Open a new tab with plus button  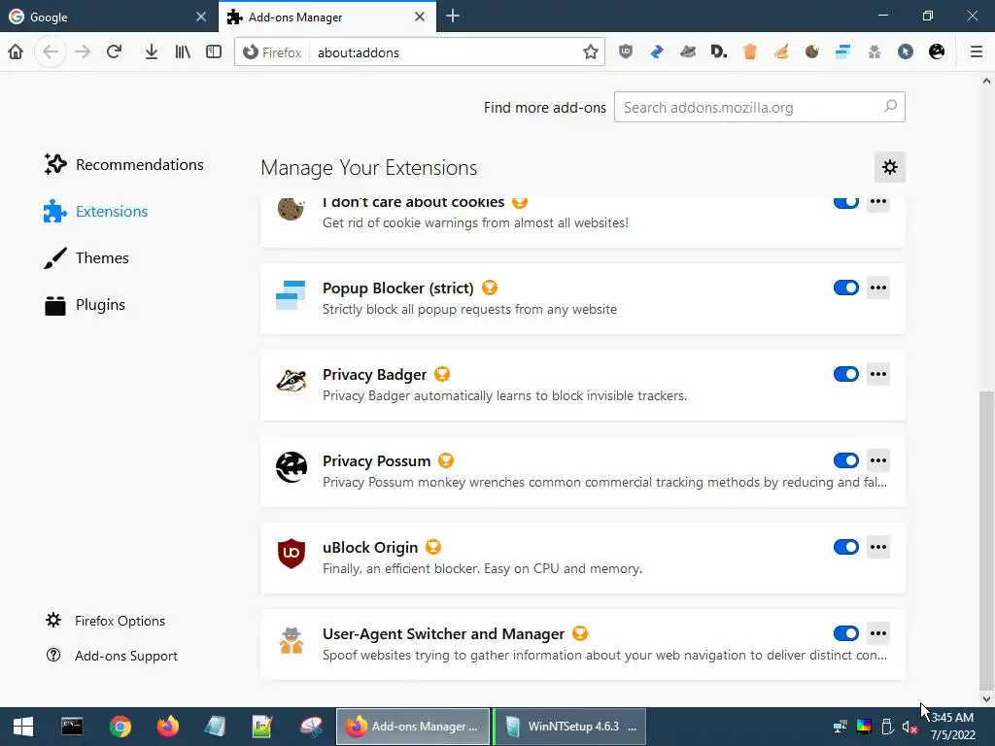[x=453, y=17]
